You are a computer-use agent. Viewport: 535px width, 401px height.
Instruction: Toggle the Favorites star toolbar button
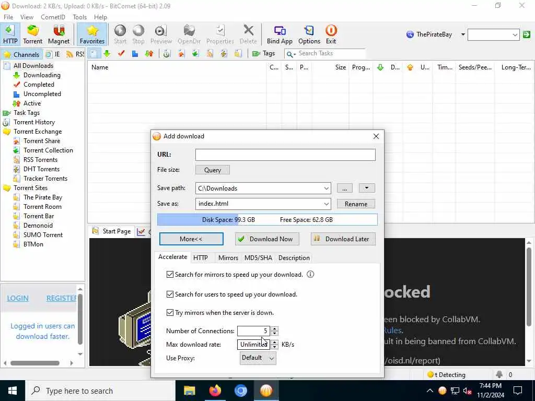[x=92, y=34]
